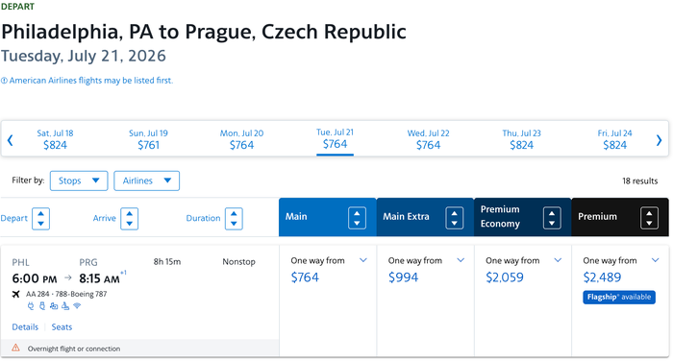Open the Seats link
This screenshot has width=673, height=361.
coord(62,327)
